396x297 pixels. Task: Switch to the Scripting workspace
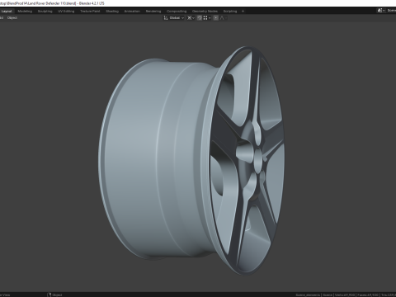tap(230, 12)
